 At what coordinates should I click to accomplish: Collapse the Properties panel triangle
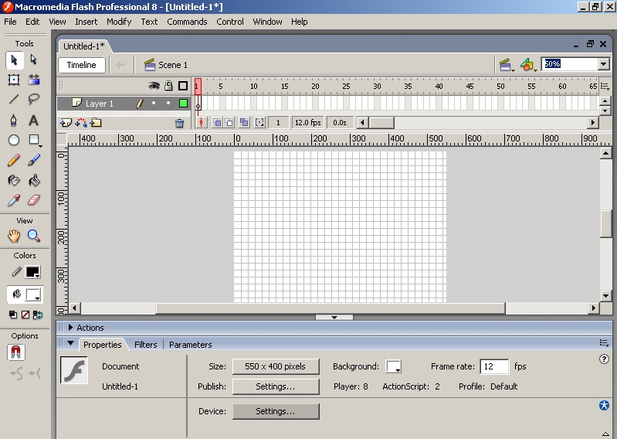71,343
